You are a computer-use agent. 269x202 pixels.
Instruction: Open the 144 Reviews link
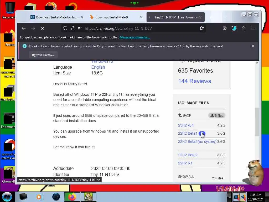(195, 81)
